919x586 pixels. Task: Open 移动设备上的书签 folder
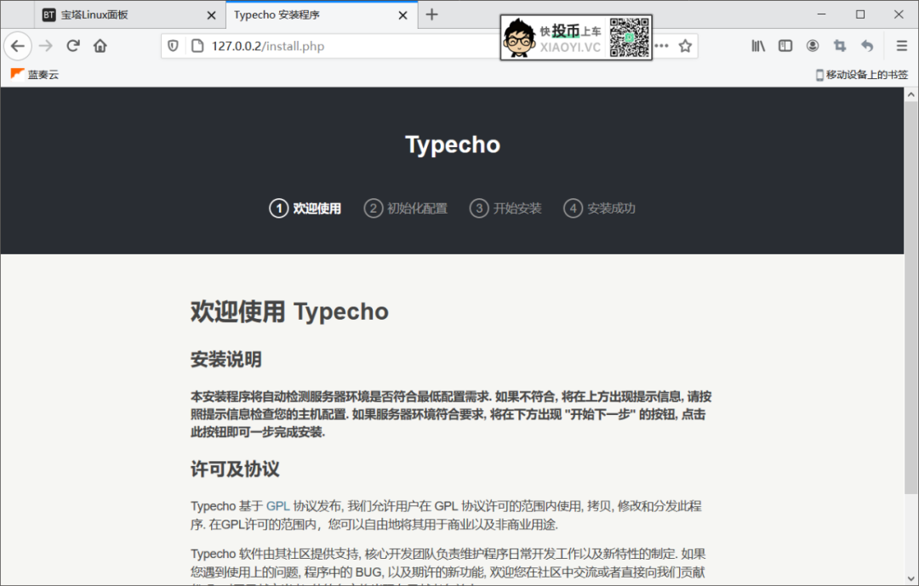[861, 75]
